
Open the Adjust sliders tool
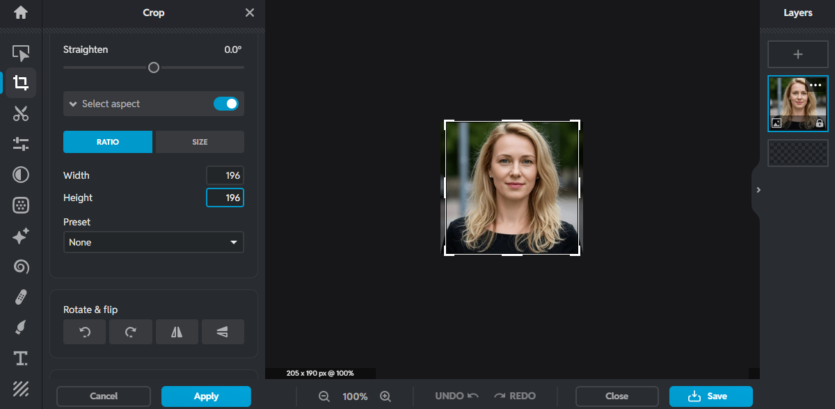pyautogui.click(x=21, y=144)
